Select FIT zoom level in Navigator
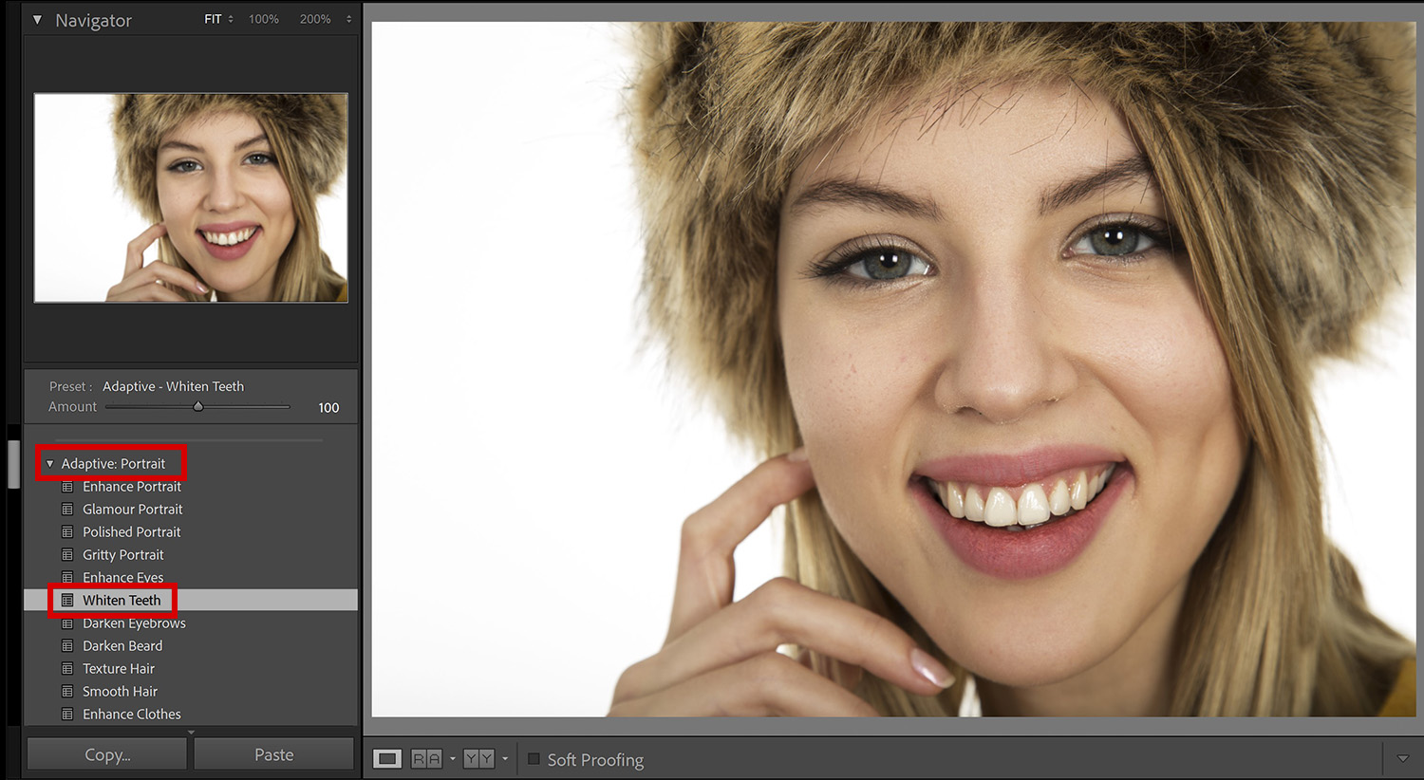The height and width of the screenshot is (780, 1424). [211, 18]
